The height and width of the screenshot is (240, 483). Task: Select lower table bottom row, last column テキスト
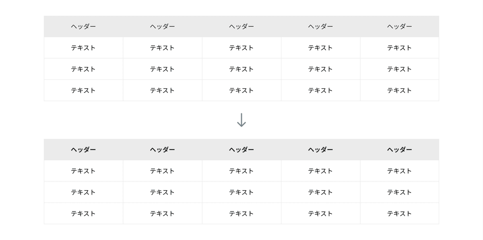[x=400, y=213]
